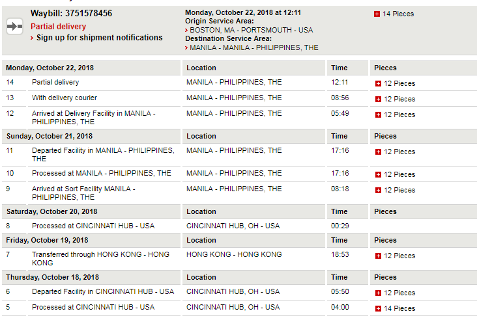Click Sunday, October 21, 2018 date header

[50, 136]
